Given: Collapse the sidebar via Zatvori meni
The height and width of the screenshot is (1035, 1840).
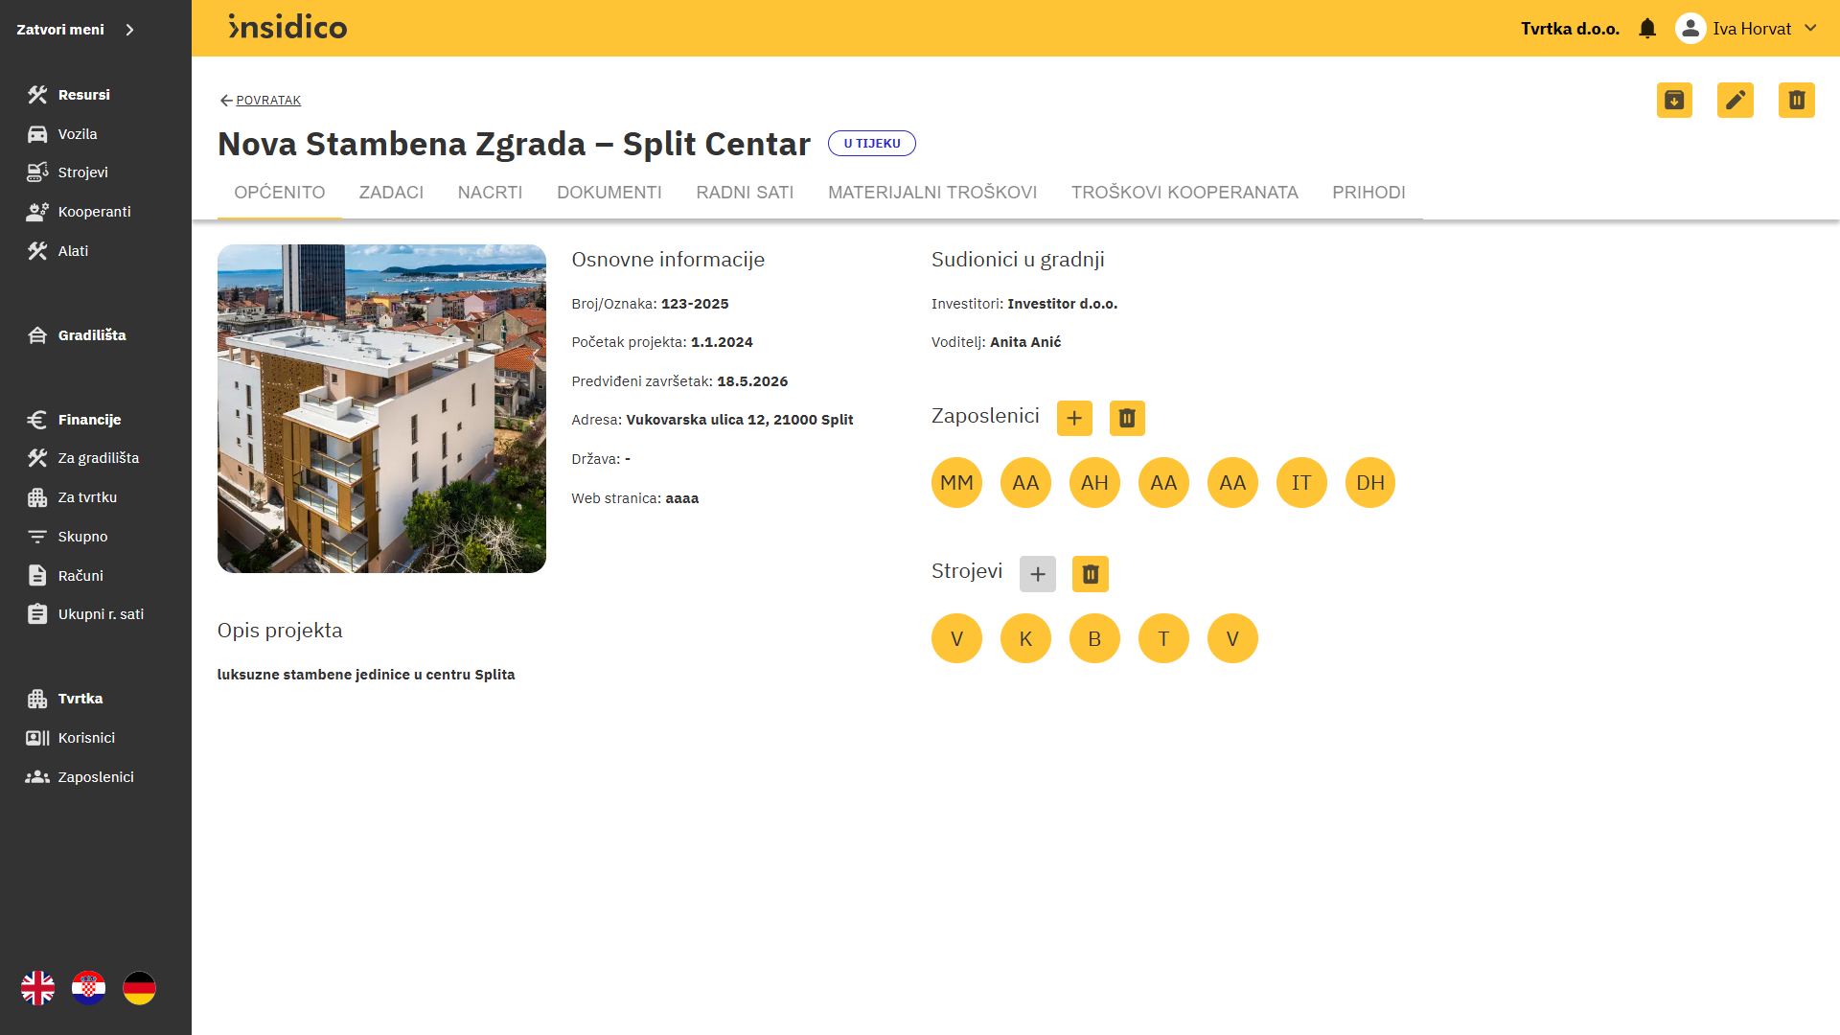Looking at the screenshot, I should tap(75, 30).
